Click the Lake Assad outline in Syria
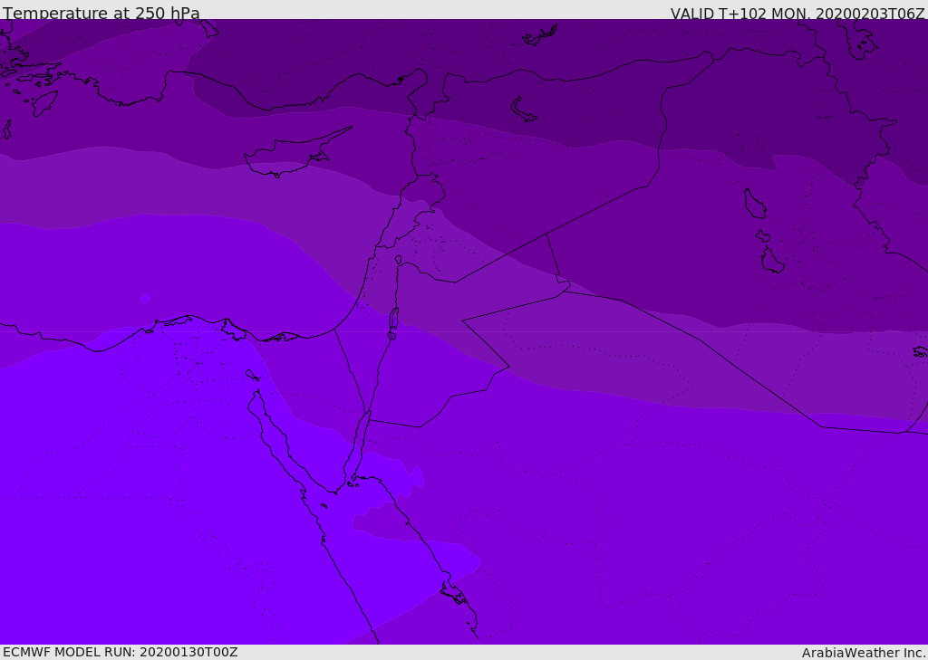The image size is (928, 660). coord(524,110)
